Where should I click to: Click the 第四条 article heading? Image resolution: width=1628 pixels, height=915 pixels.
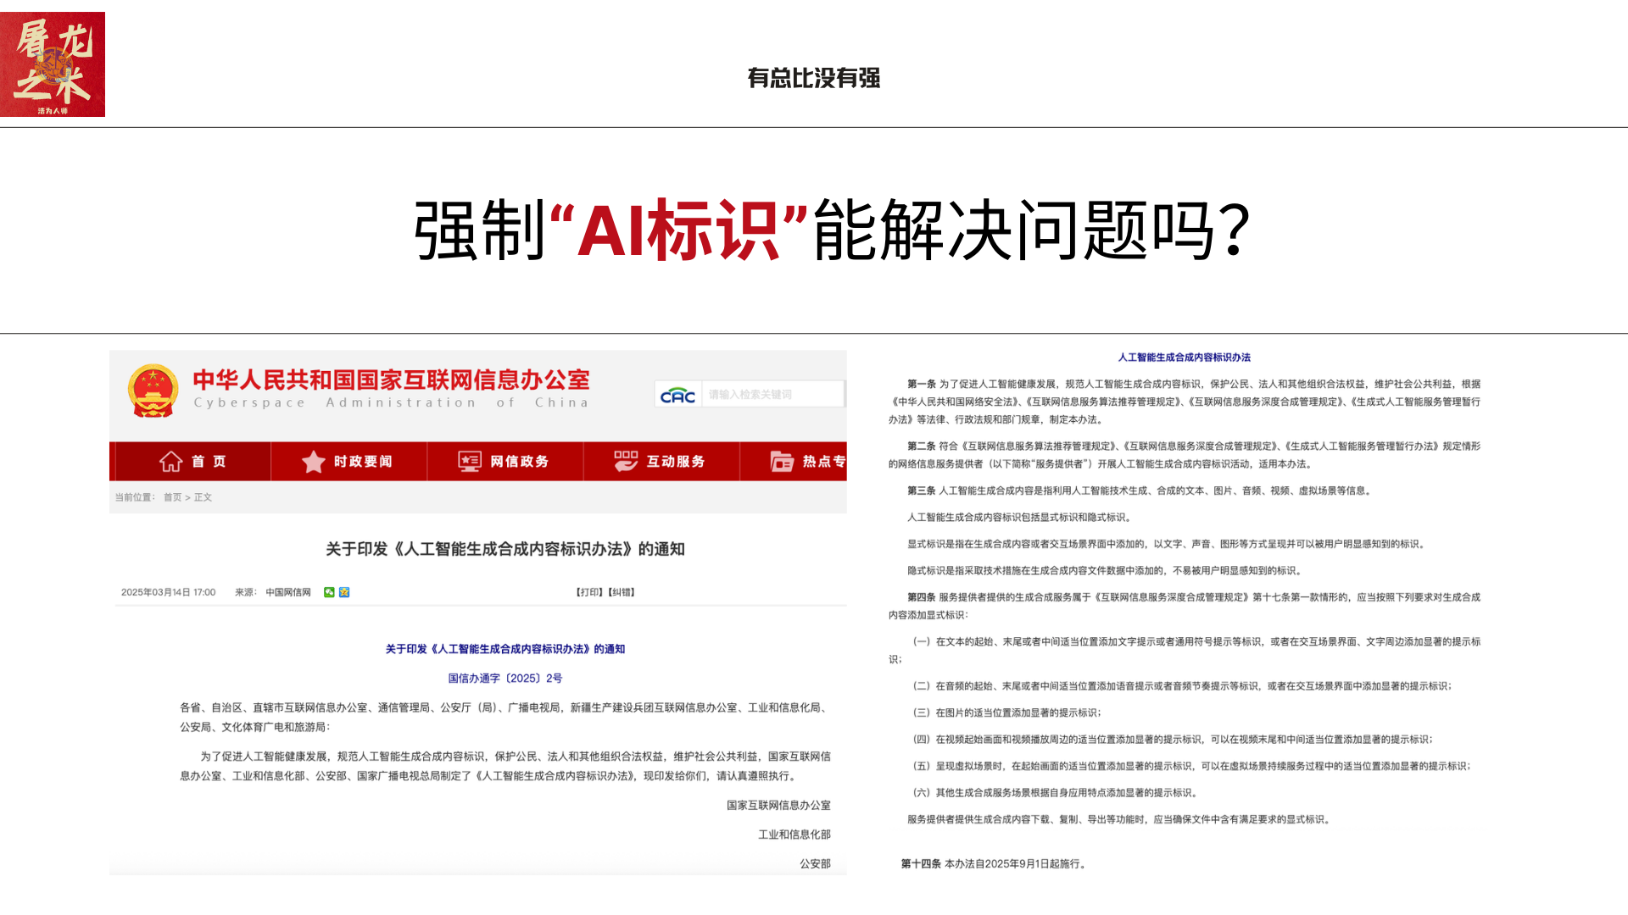coord(922,597)
